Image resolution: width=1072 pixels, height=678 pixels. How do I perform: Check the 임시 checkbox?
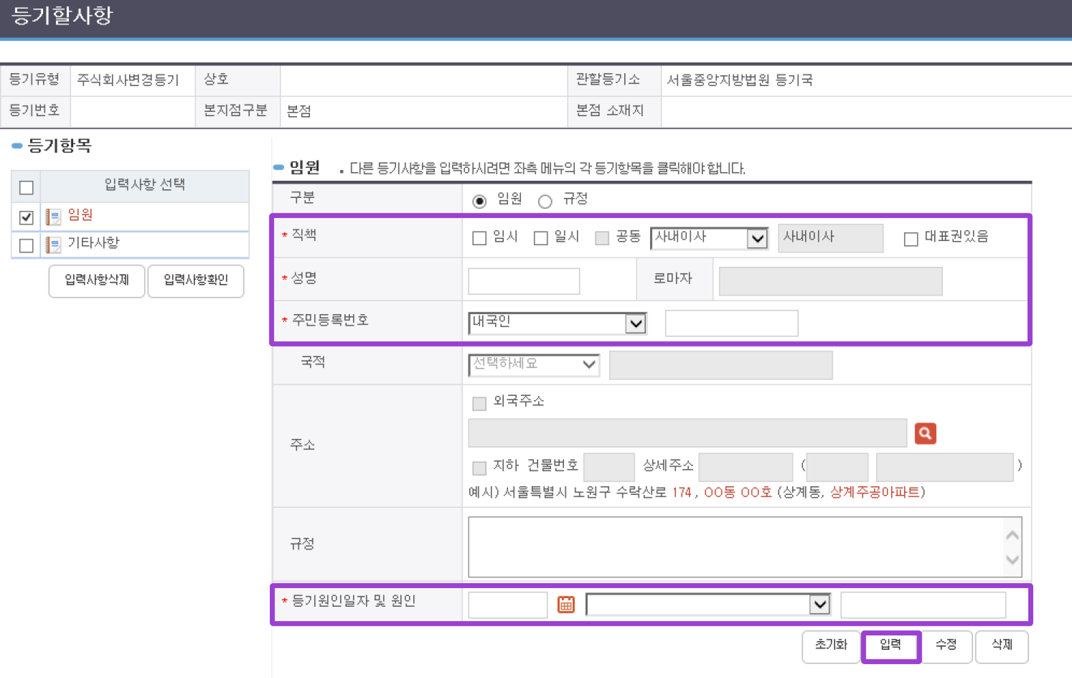tap(479, 238)
